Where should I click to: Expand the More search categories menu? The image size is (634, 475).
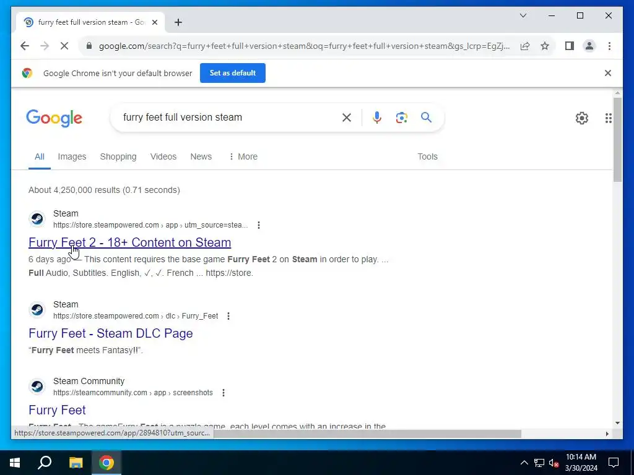(x=243, y=156)
